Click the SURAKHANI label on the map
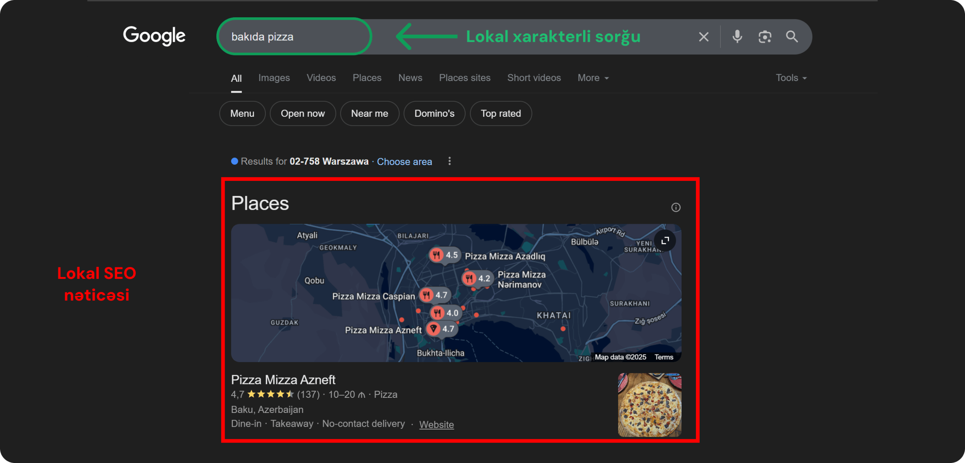Viewport: 965px width, 463px height. click(x=630, y=304)
